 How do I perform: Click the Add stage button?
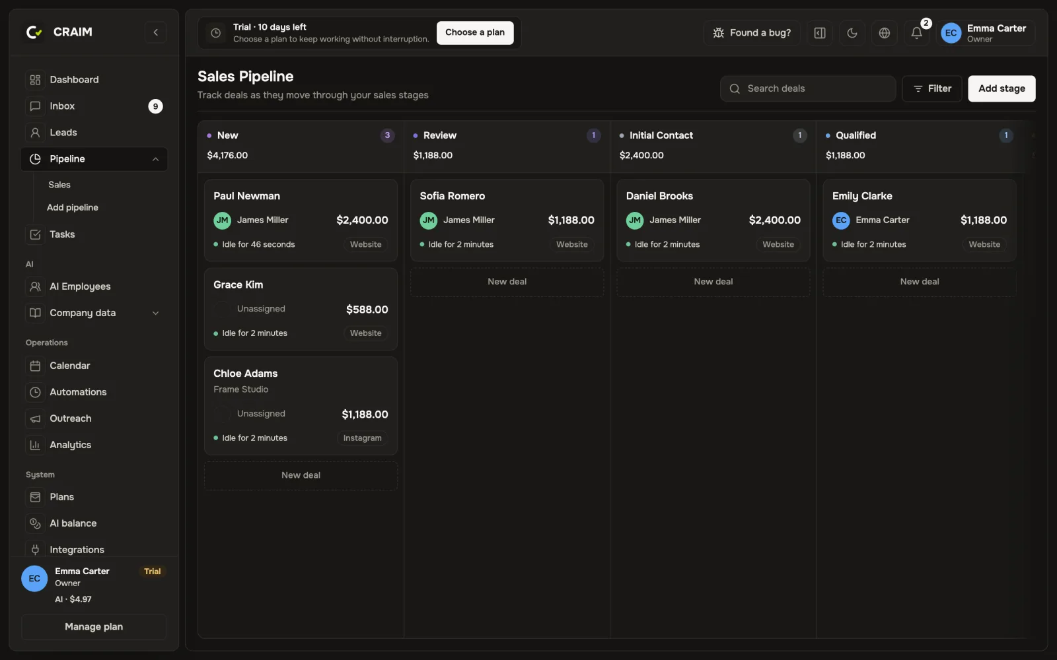(x=1002, y=88)
